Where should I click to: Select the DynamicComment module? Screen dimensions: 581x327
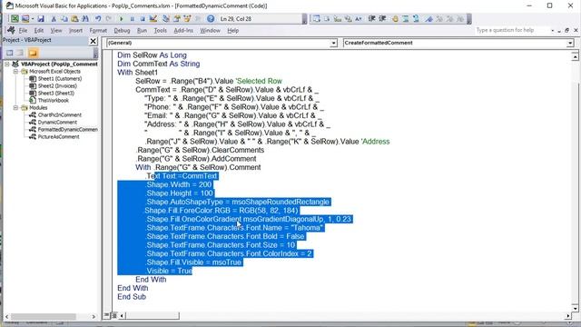tap(57, 122)
